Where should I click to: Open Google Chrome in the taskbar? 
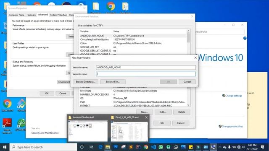(x=146, y=147)
